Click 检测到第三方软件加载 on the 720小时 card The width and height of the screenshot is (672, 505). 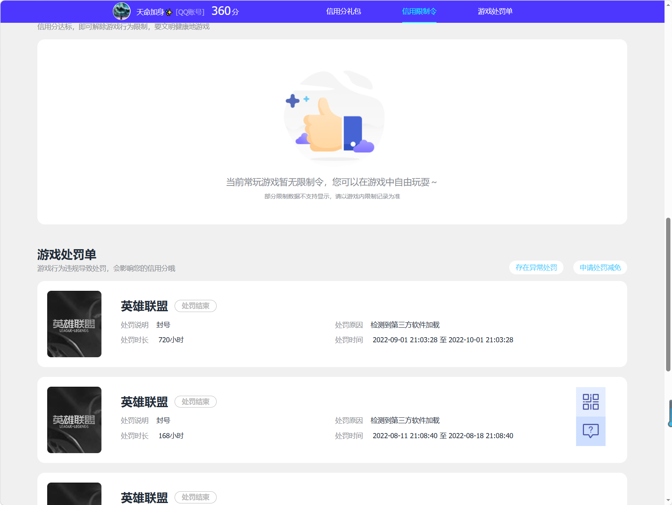coord(405,325)
